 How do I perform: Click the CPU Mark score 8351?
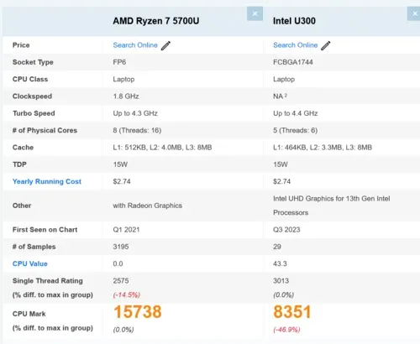click(292, 312)
